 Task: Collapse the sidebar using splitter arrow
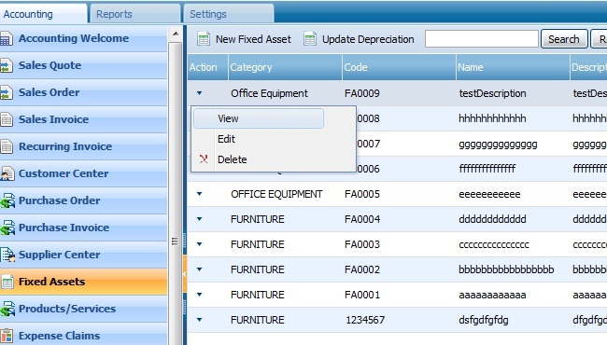[x=185, y=274]
